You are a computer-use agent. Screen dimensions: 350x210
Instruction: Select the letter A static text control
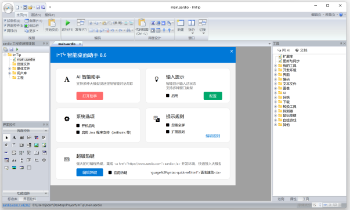pos(14,137)
